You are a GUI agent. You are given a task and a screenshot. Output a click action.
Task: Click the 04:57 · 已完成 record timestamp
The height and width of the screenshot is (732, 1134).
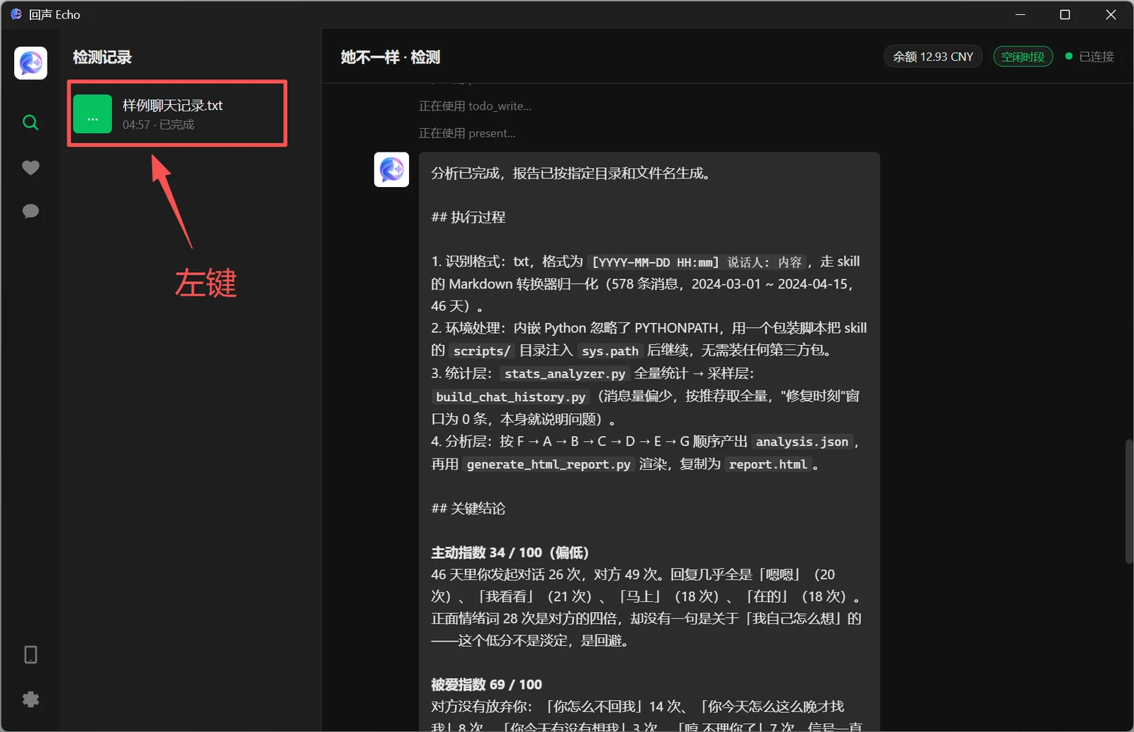coord(158,125)
